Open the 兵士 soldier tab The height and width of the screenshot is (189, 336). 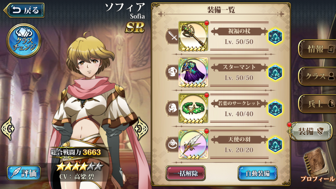point(317,104)
